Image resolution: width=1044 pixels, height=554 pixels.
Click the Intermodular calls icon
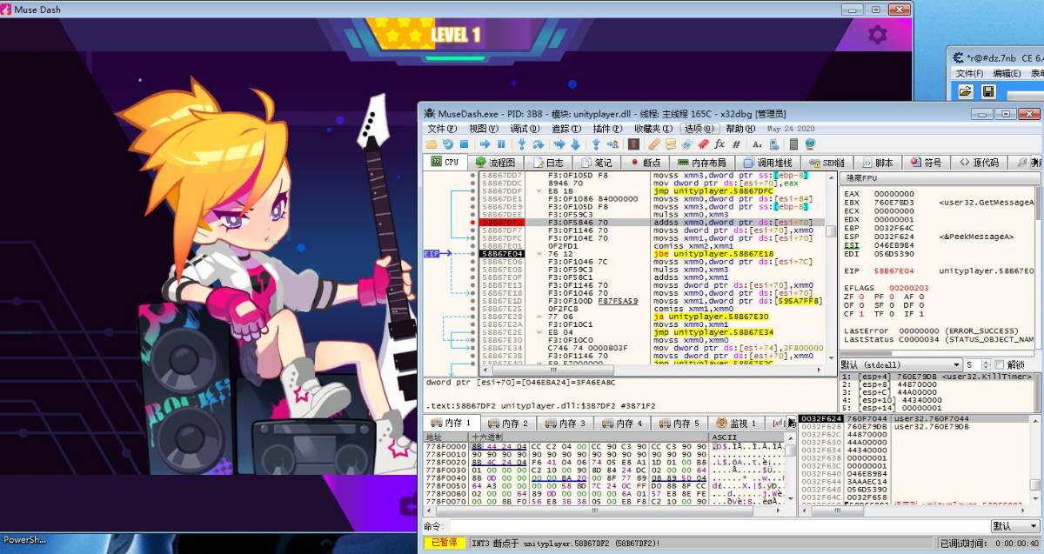[773, 144]
